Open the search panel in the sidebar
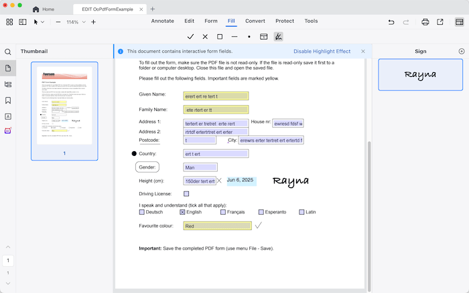Screen dimensions: 469x293 (8, 52)
